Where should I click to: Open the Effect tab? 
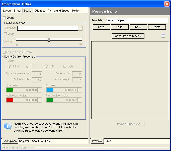click(x=18, y=11)
